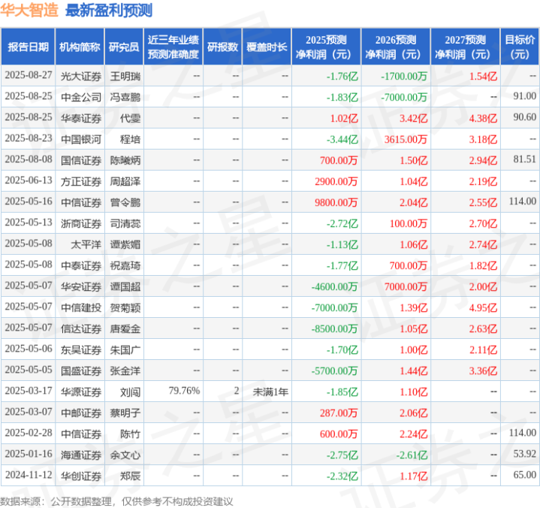Click the 报告日期 column header
The height and width of the screenshot is (508, 540).
(29, 47)
